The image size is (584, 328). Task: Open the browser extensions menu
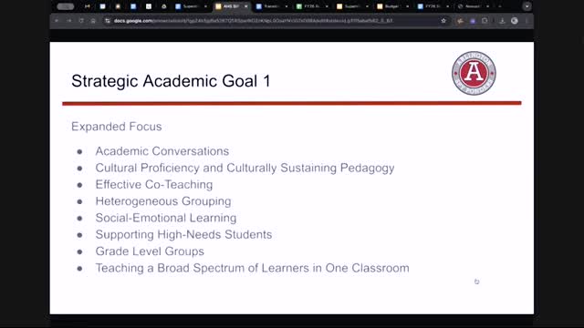click(x=485, y=21)
